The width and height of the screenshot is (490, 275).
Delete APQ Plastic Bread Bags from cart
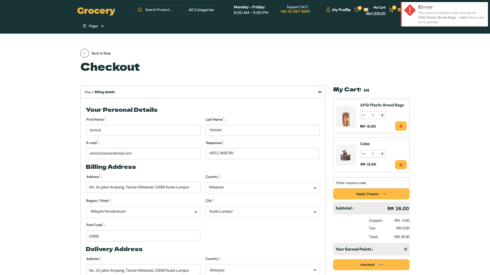click(401, 126)
